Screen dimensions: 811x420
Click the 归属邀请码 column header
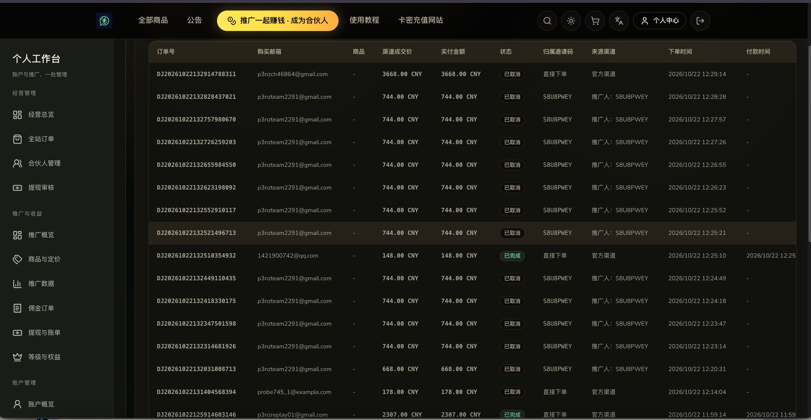point(558,52)
